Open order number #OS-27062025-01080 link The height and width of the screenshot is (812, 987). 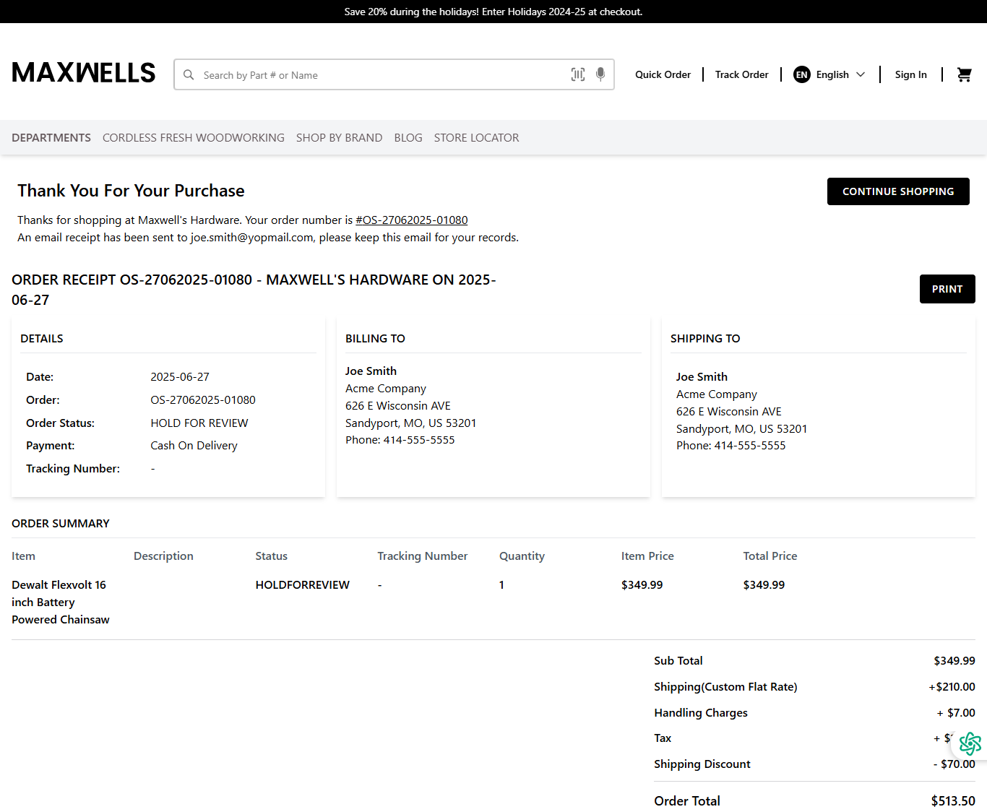pos(412,220)
